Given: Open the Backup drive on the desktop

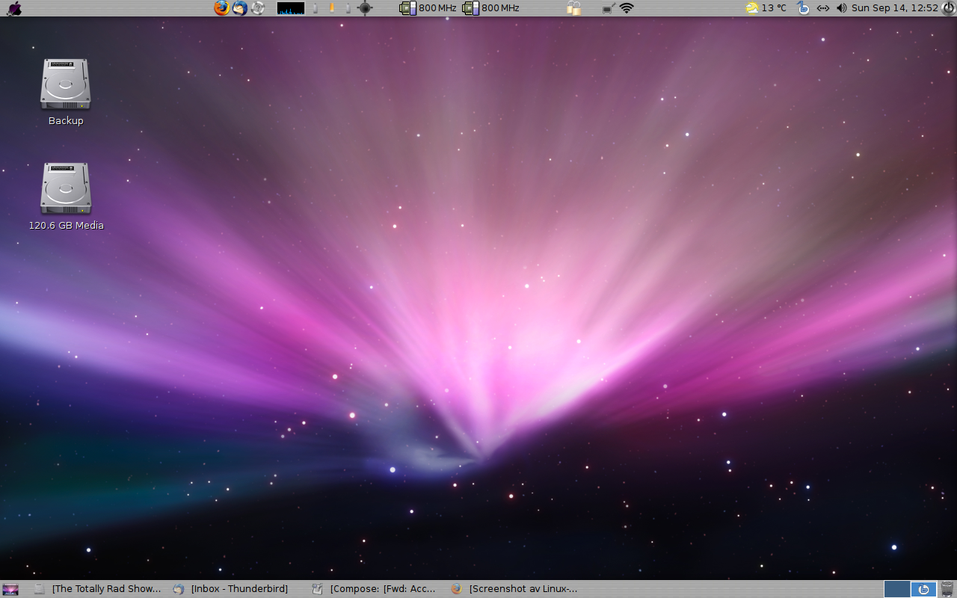Looking at the screenshot, I should [66, 84].
